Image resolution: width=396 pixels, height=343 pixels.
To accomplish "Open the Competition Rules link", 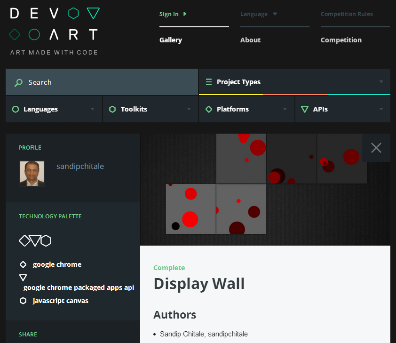I will click(347, 14).
